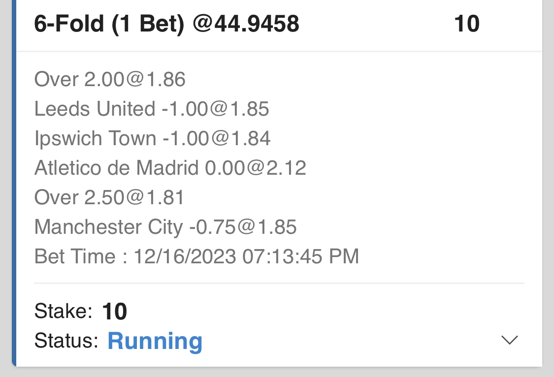Select the Over 2.50@1.81 selection line
The image size is (554, 377).
[109, 197]
